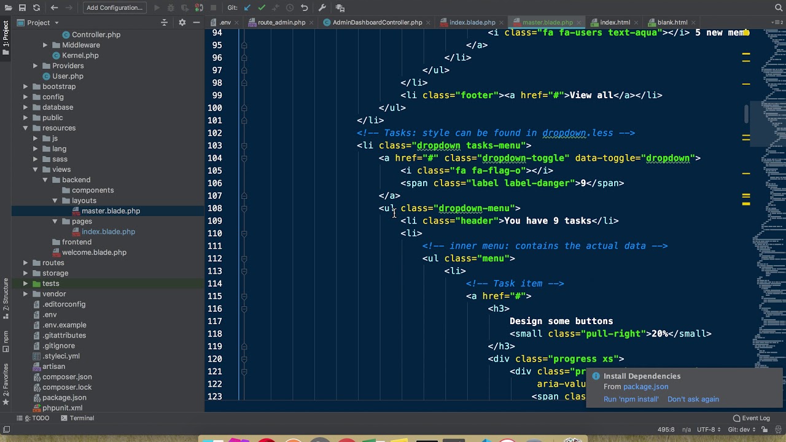Hide the Project panel with the minus icon
The width and height of the screenshot is (786, 442).
[x=196, y=22]
